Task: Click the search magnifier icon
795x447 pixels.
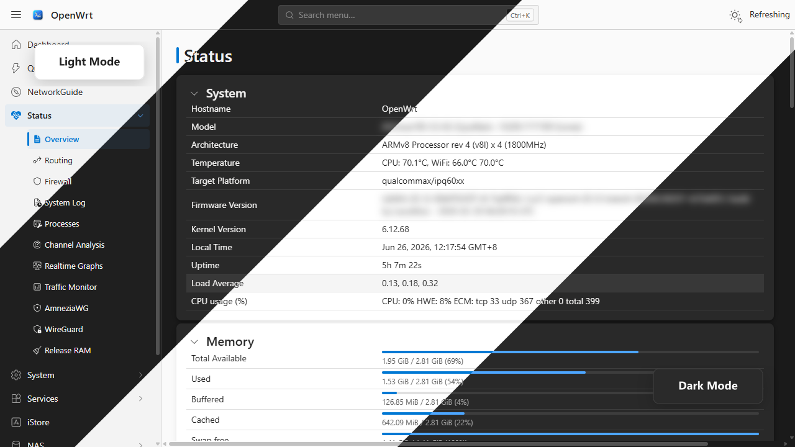Action: (289, 15)
